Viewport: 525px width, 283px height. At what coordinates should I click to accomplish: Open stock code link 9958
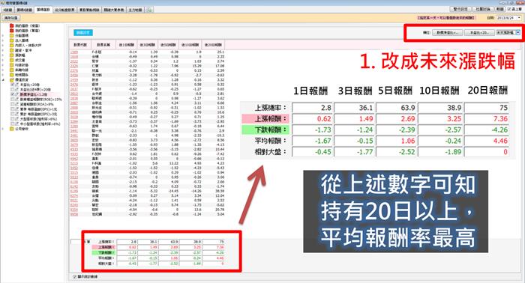tap(74, 214)
